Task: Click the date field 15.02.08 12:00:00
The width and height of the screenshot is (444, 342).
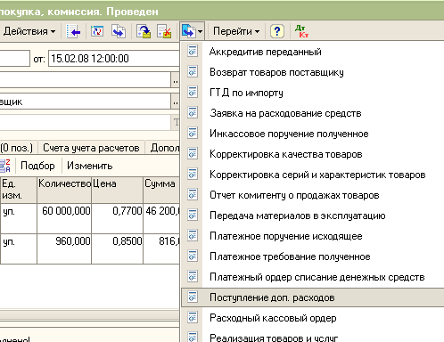Action: (114, 58)
